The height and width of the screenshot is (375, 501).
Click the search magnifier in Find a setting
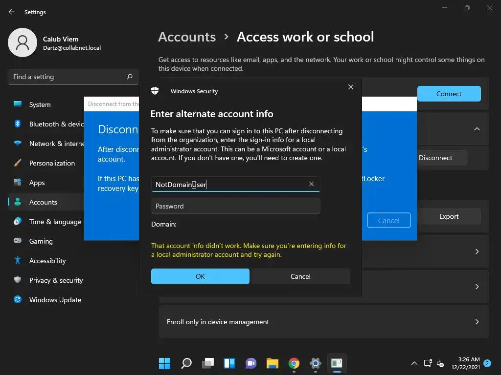(x=129, y=77)
